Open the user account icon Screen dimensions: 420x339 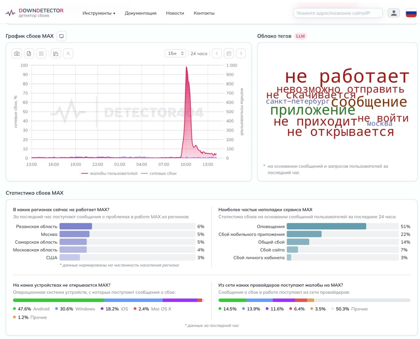(394, 13)
